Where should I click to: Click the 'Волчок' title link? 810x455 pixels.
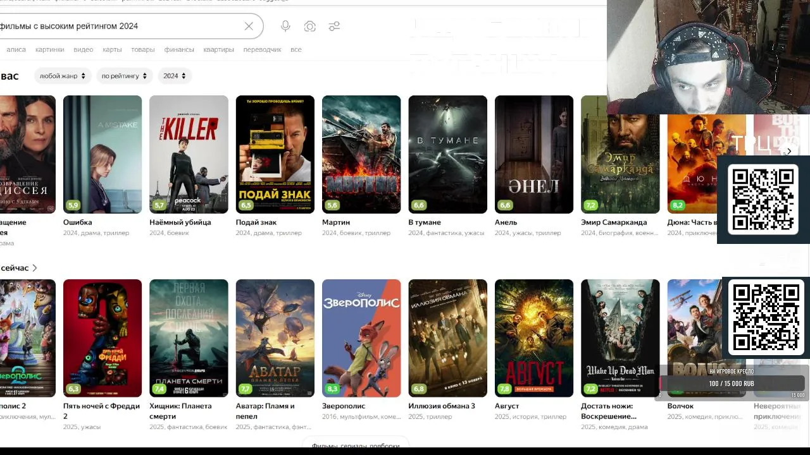pyautogui.click(x=680, y=406)
